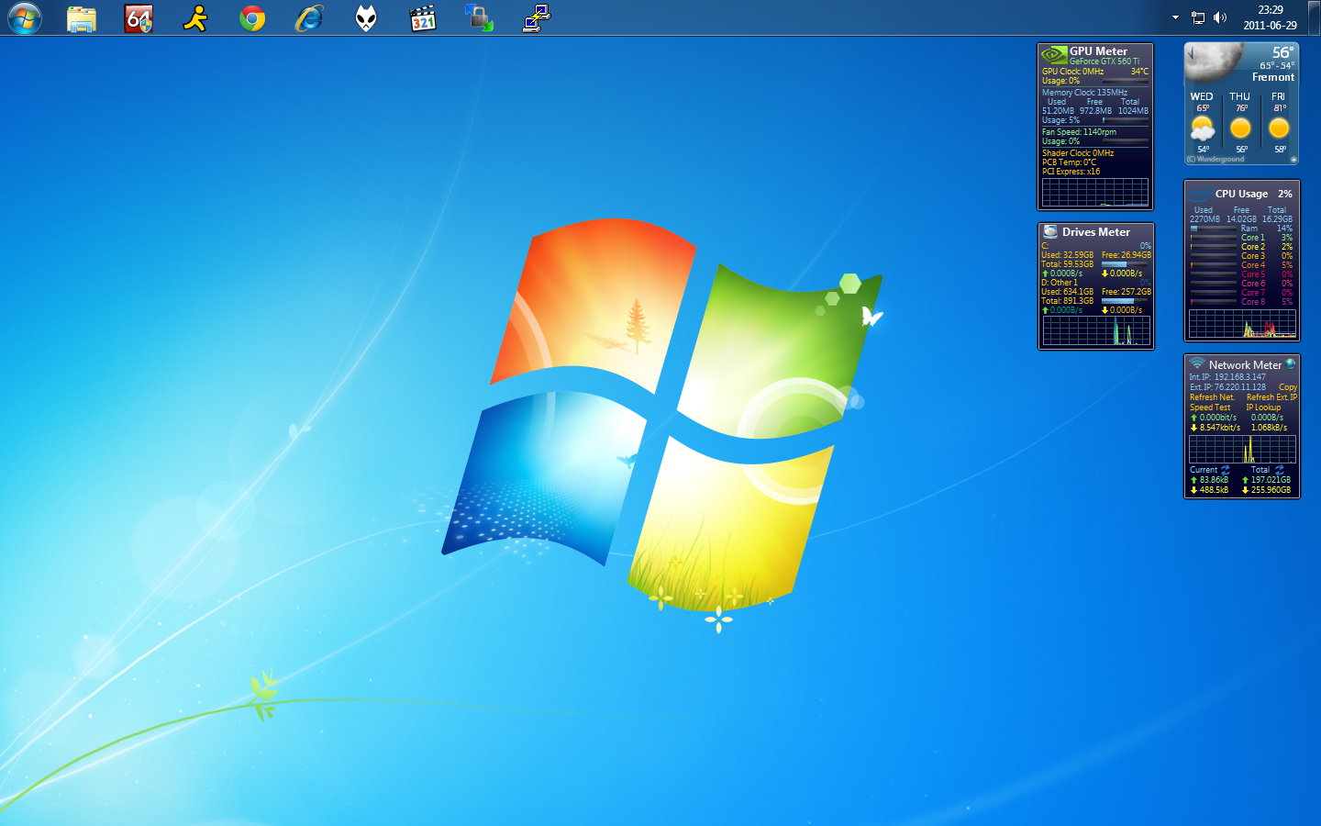Show hidden tray icons arrow
The width and height of the screenshot is (1321, 826).
(x=1175, y=17)
